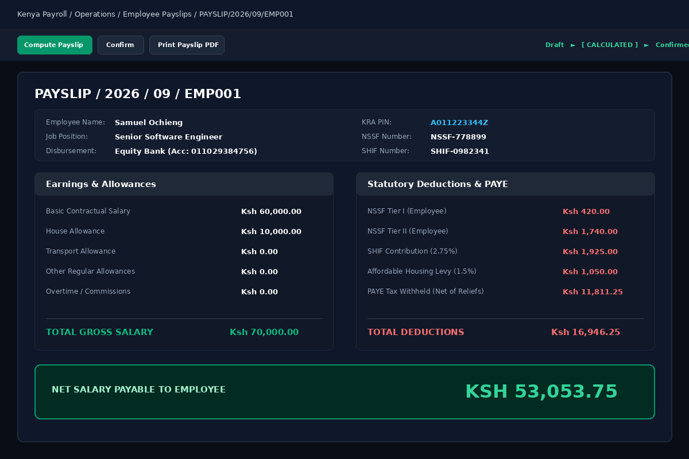Click the Ksh 70,000.00 gross total
The height and width of the screenshot is (459, 689).
264,332
